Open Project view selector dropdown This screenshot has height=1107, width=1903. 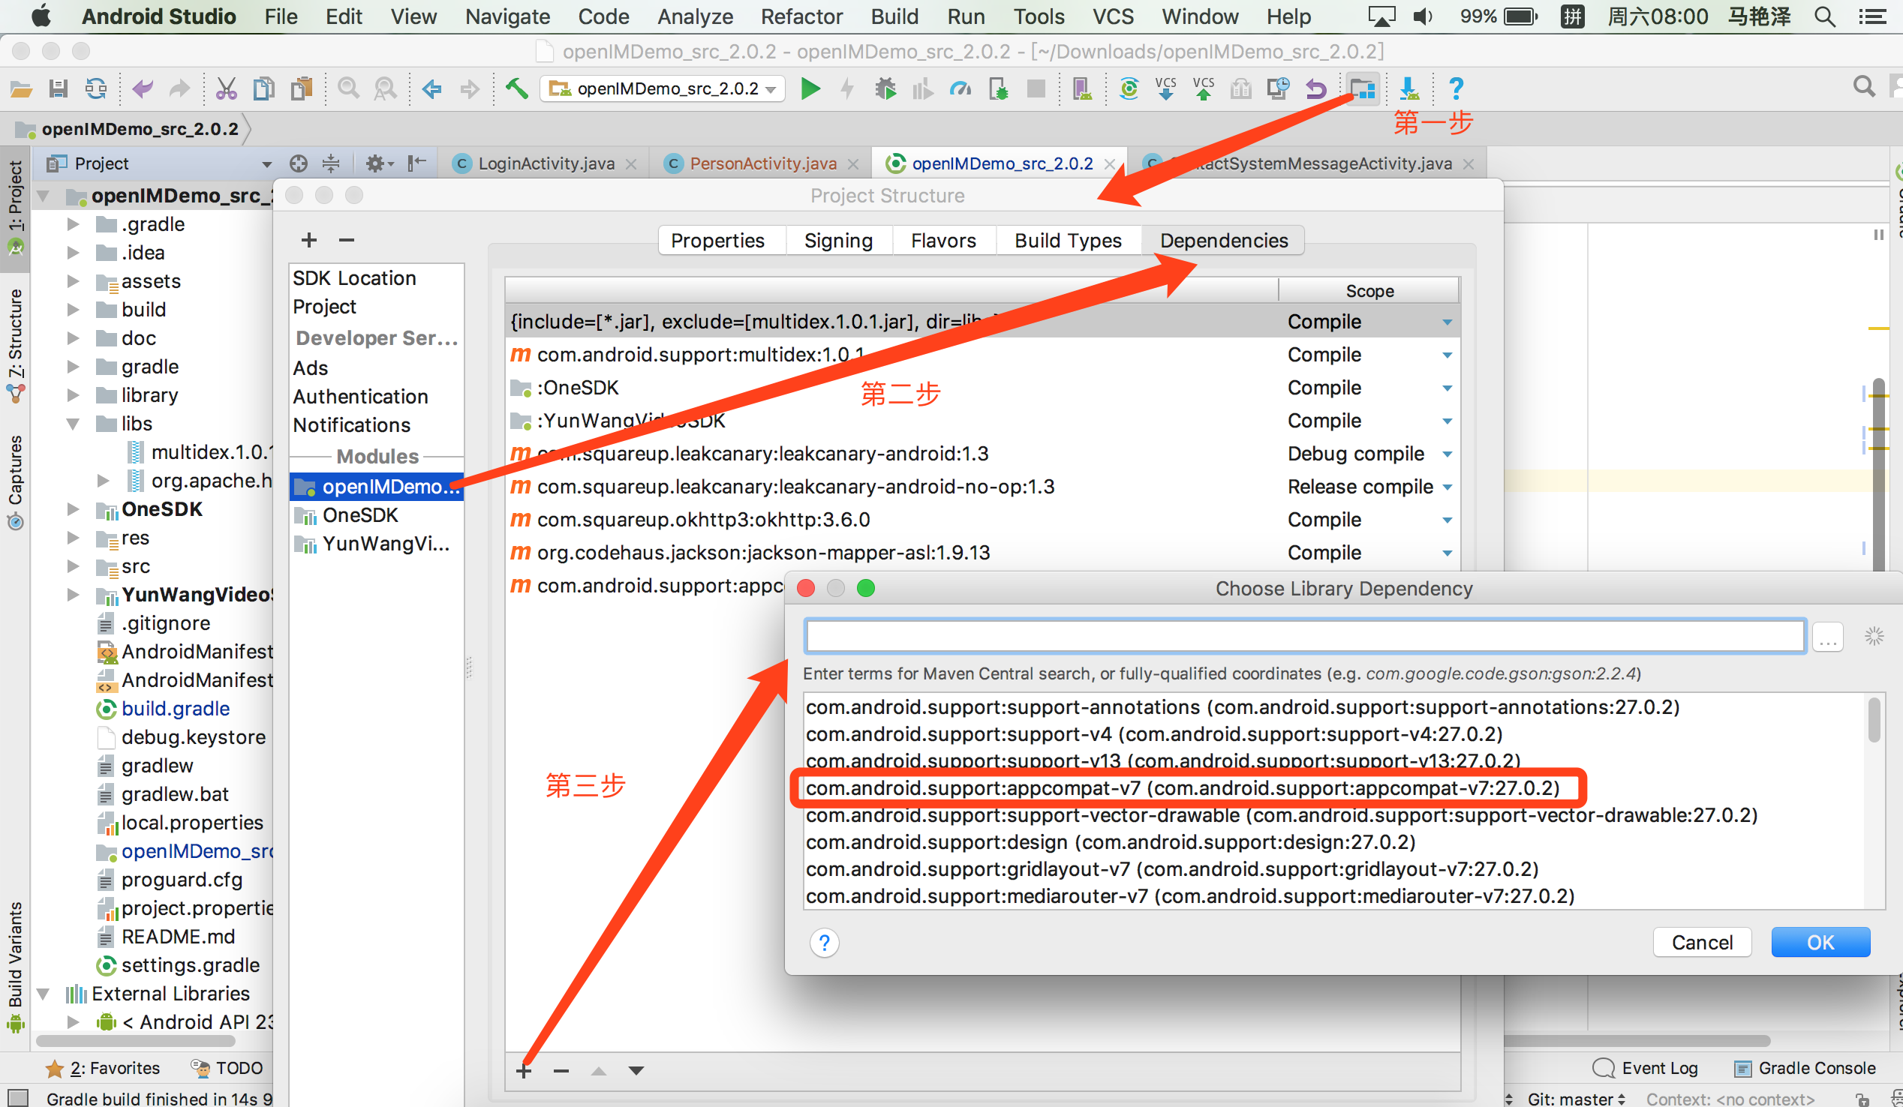tap(266, 163)
